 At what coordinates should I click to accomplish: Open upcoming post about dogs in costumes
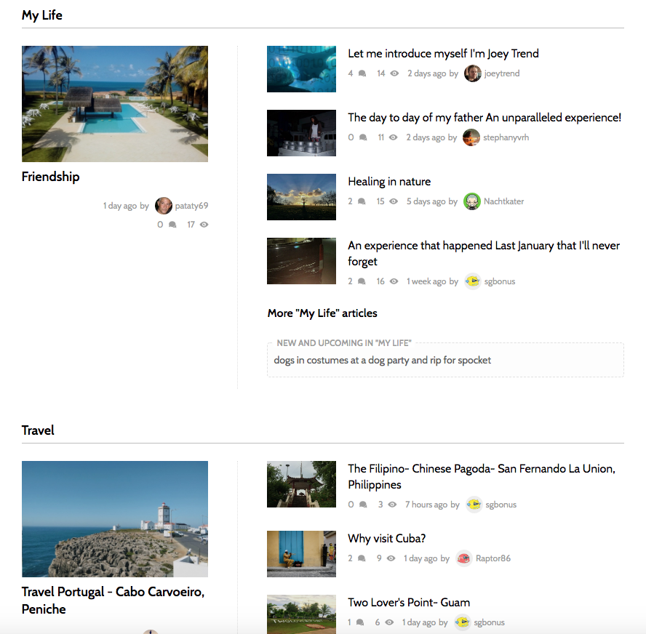tap(383, 360)
